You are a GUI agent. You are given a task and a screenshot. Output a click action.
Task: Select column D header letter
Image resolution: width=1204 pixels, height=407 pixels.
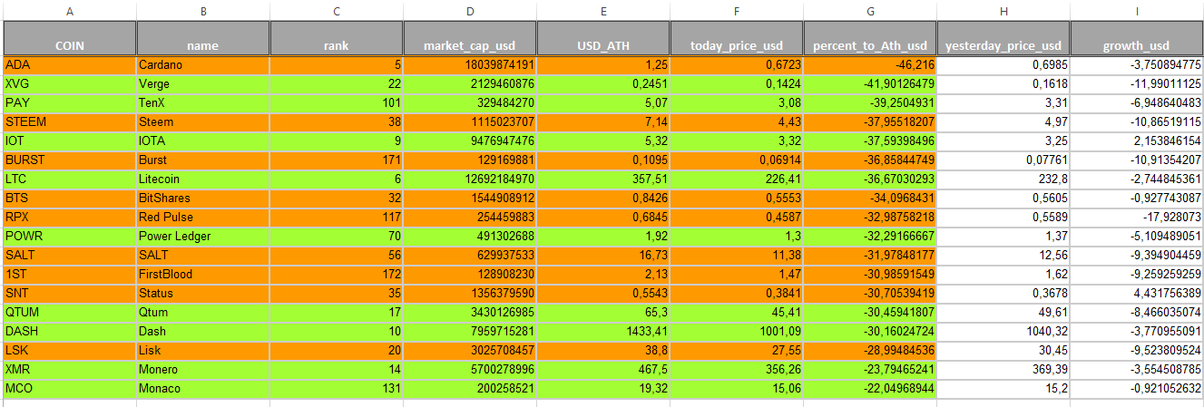point(470,10)
